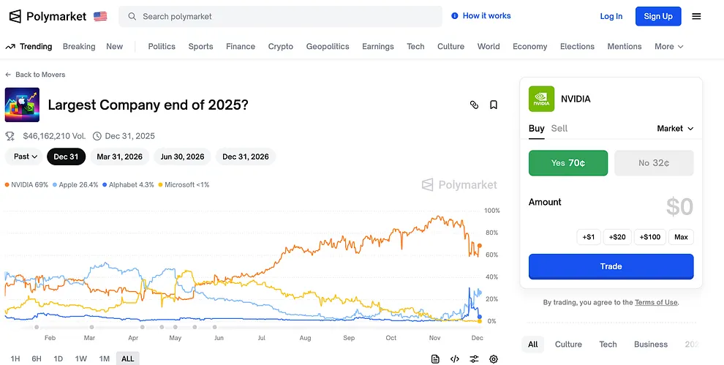Open the Market order type dropdown
This screenshot has width=724, height=365.
[675, 128]
